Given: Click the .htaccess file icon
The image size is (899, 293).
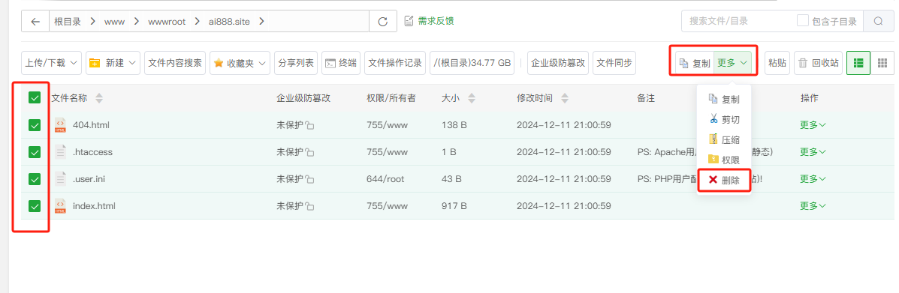Looking at the screenshot, I should (x=60, y=152).
